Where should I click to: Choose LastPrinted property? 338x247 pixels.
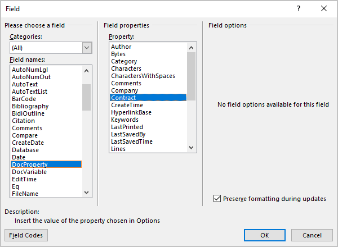coord(148,127)
